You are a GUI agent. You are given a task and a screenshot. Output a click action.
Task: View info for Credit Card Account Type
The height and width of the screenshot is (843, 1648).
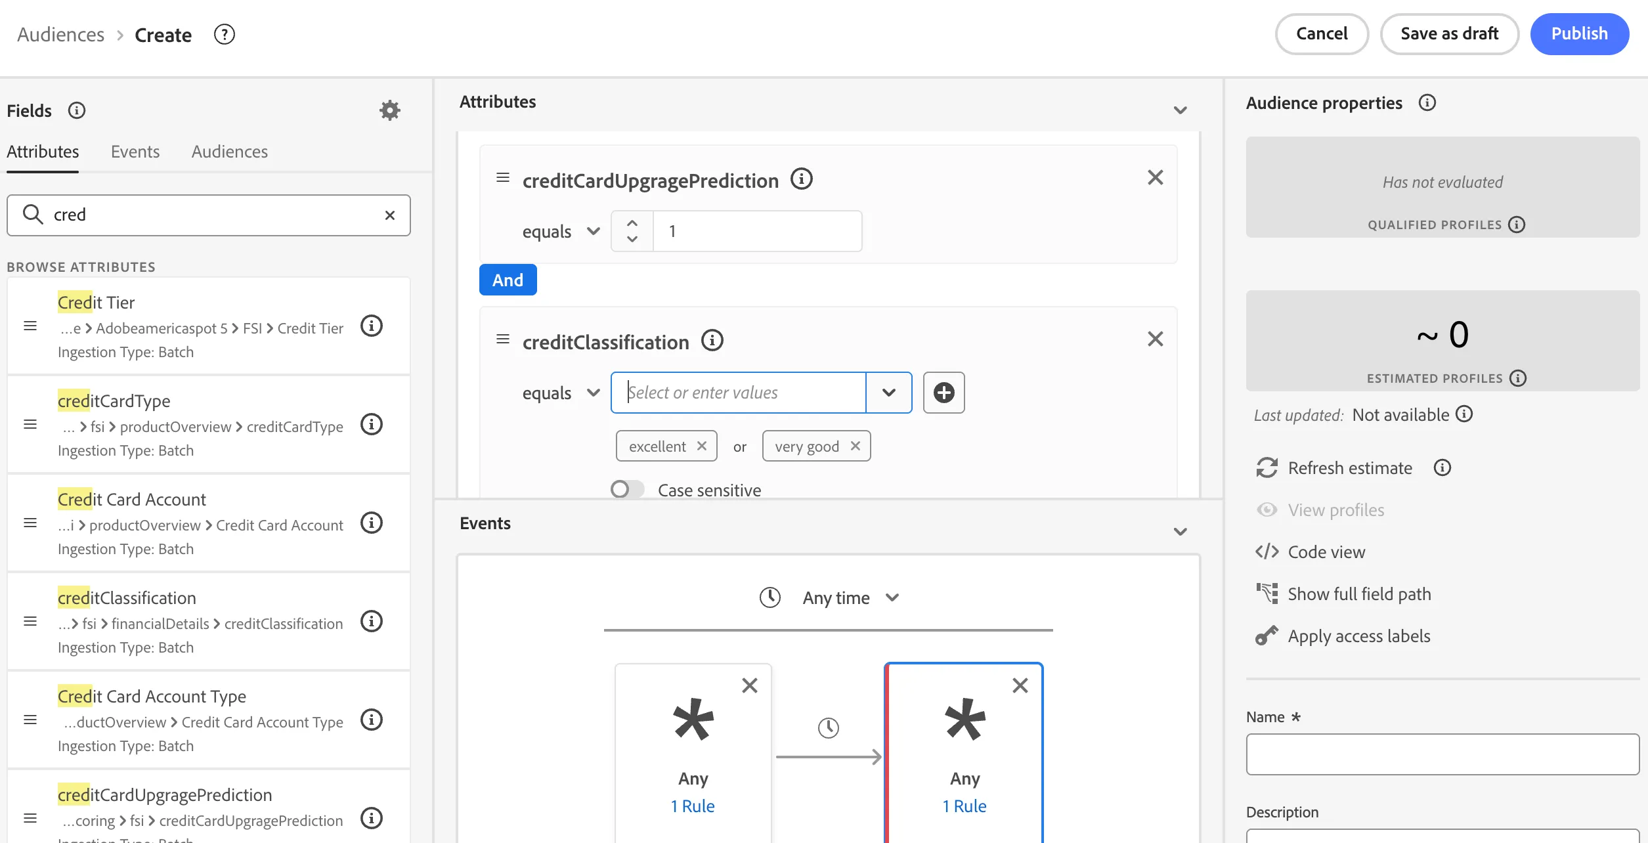pos(372,720)
